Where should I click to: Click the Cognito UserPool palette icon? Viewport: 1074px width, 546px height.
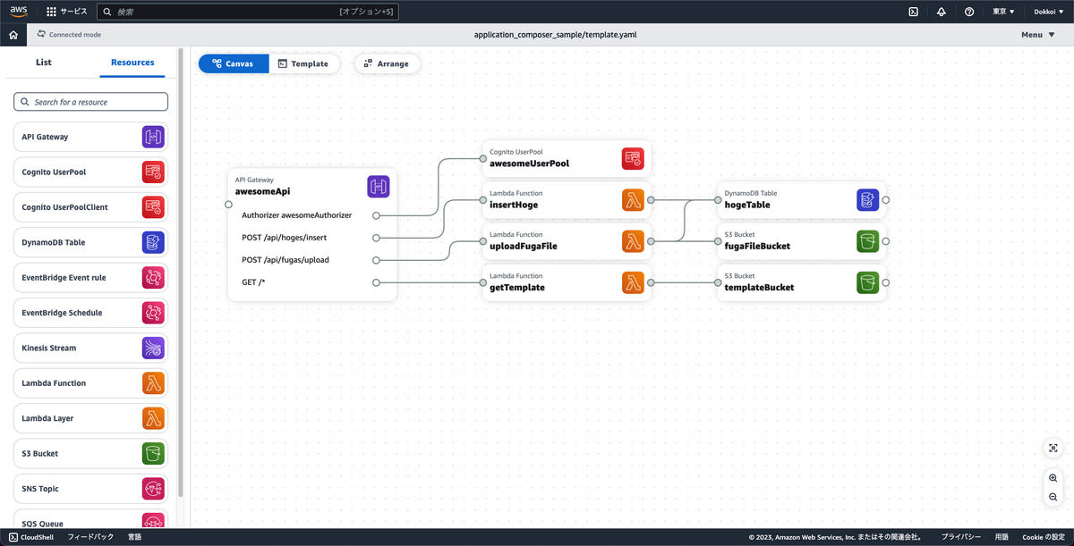click(153, 172)
